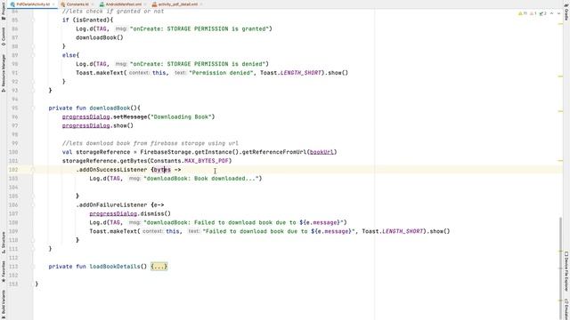
Task: Click the downloadBook function declaration name
Action: pyautogui.click(x=110, y=108)
